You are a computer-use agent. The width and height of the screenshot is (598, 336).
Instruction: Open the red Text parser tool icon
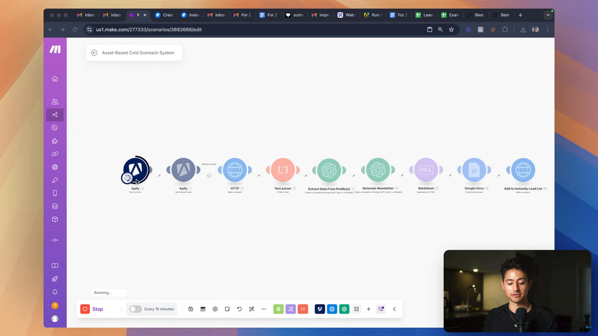coord(303,309)
